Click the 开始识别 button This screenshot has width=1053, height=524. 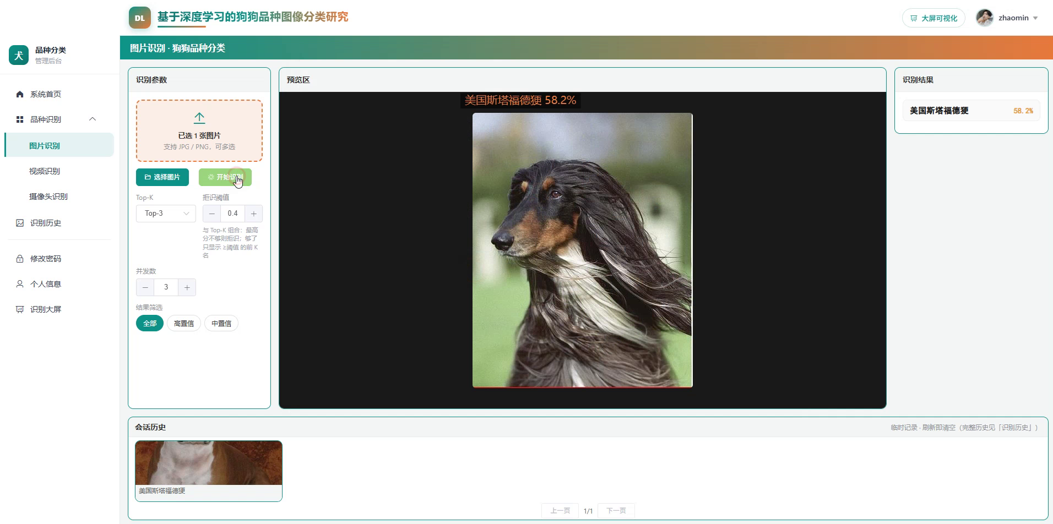click(x=225, y=177)
